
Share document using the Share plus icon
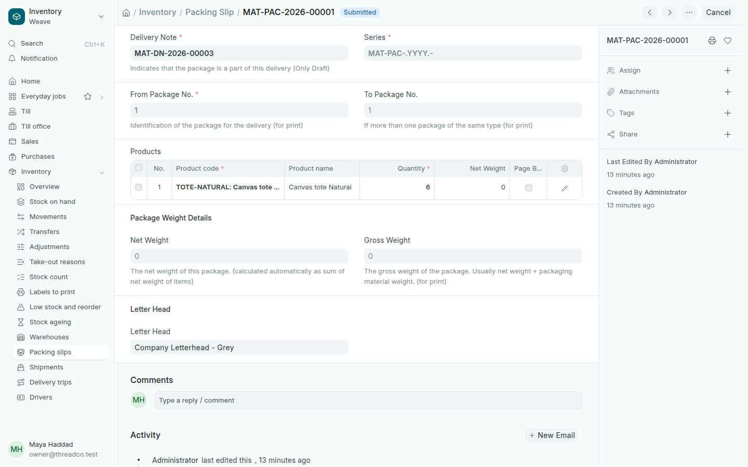click(x=728, y=134)
